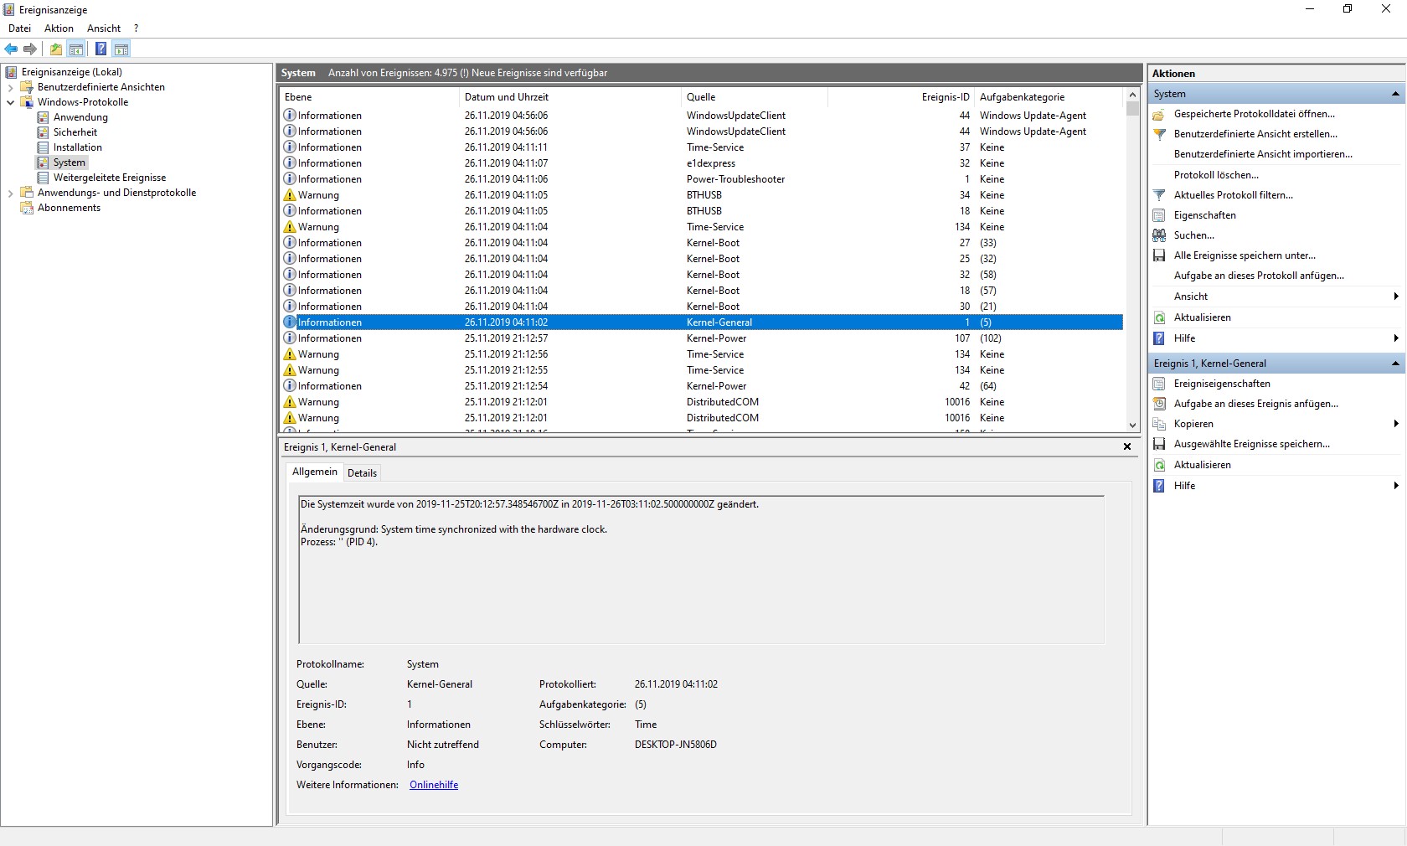Click the Sicherheit log icon
Viewport: 1407px width, 846px height.
click(44, 132)
